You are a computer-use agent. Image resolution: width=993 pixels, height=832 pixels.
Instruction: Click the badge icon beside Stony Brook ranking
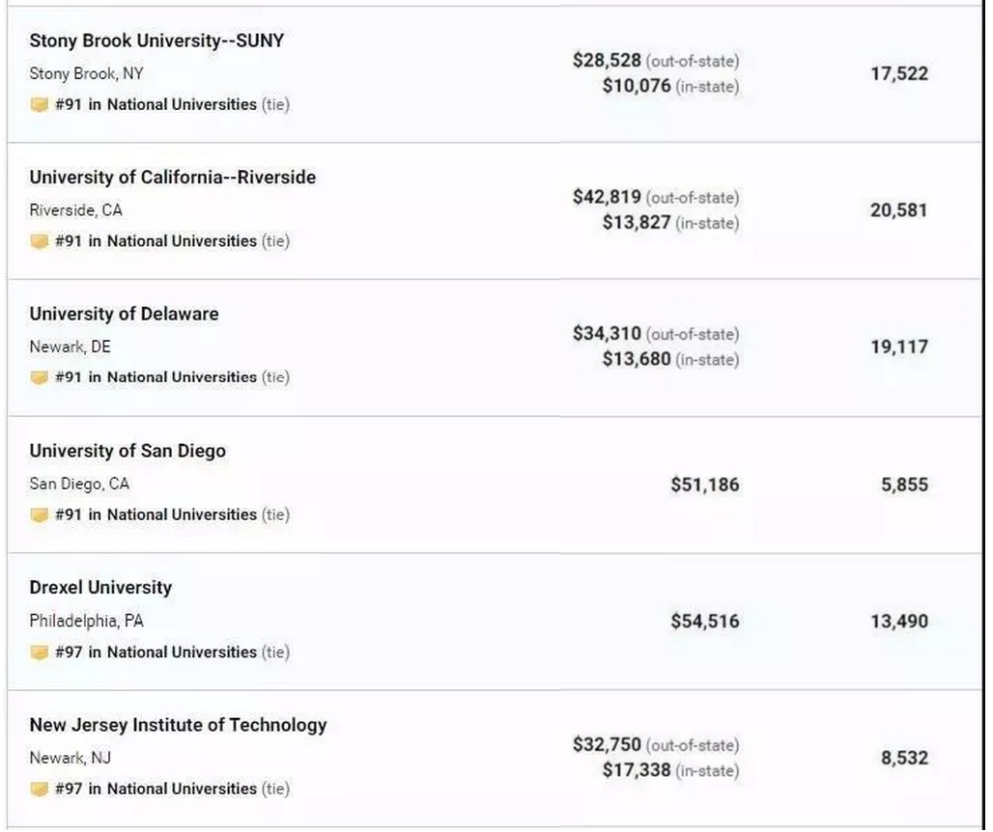pyautogui.click(x=39, y=105)
